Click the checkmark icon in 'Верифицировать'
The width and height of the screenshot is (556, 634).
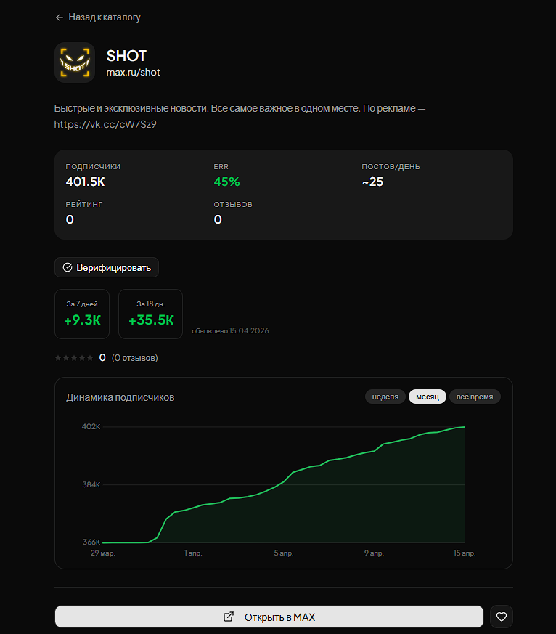tap(68, 267)
